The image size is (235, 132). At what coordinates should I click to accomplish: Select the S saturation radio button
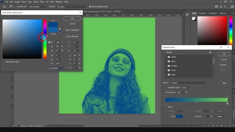50,47
